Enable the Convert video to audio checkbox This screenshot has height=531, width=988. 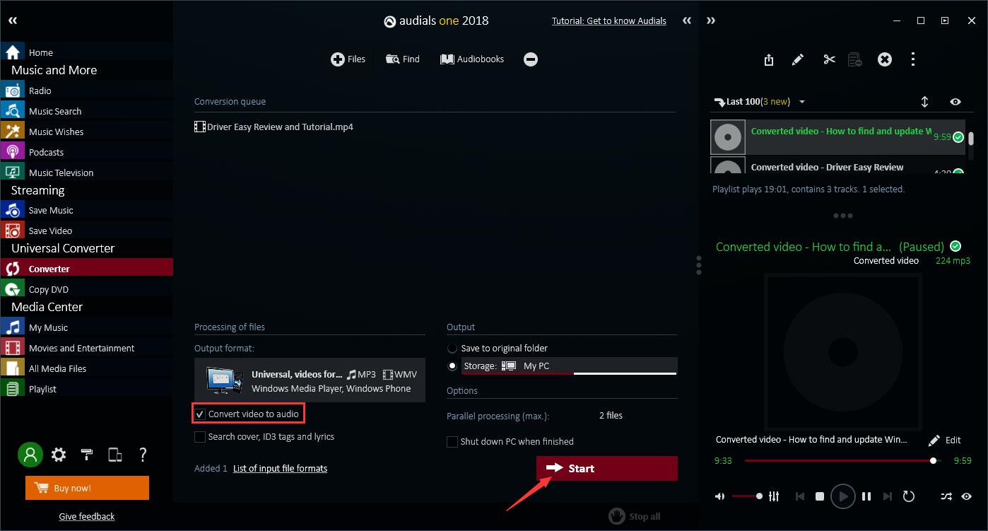pyautogui.click(x=200, y=413)
